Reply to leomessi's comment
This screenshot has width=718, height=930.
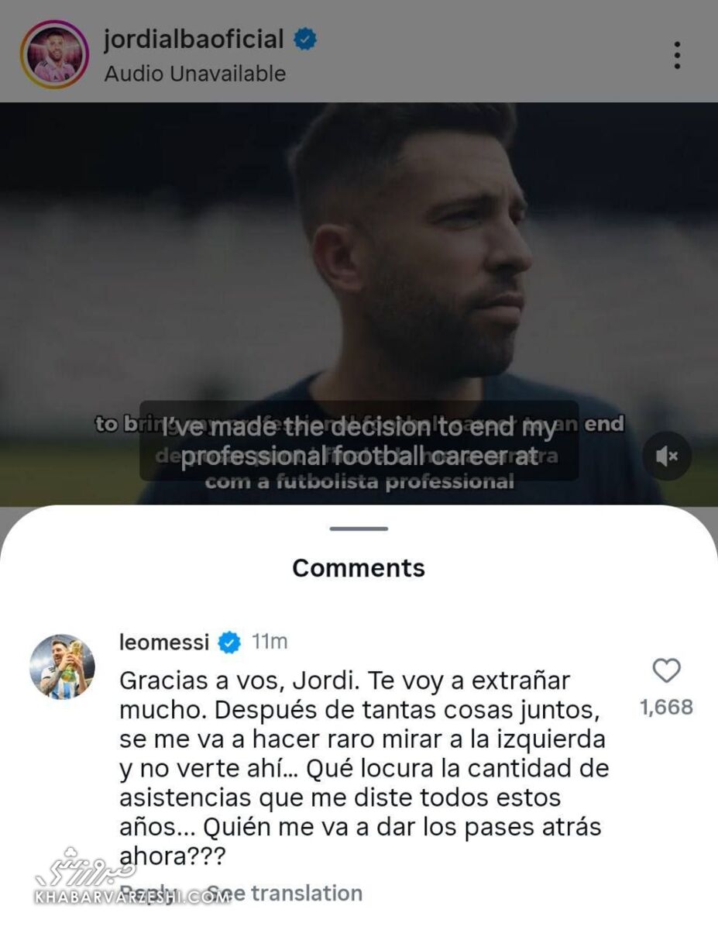pos(149,894)
